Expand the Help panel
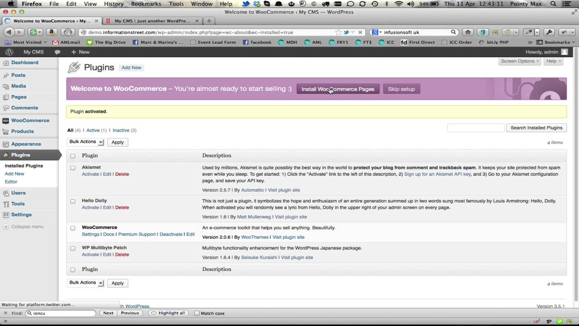 coord(553,61)
